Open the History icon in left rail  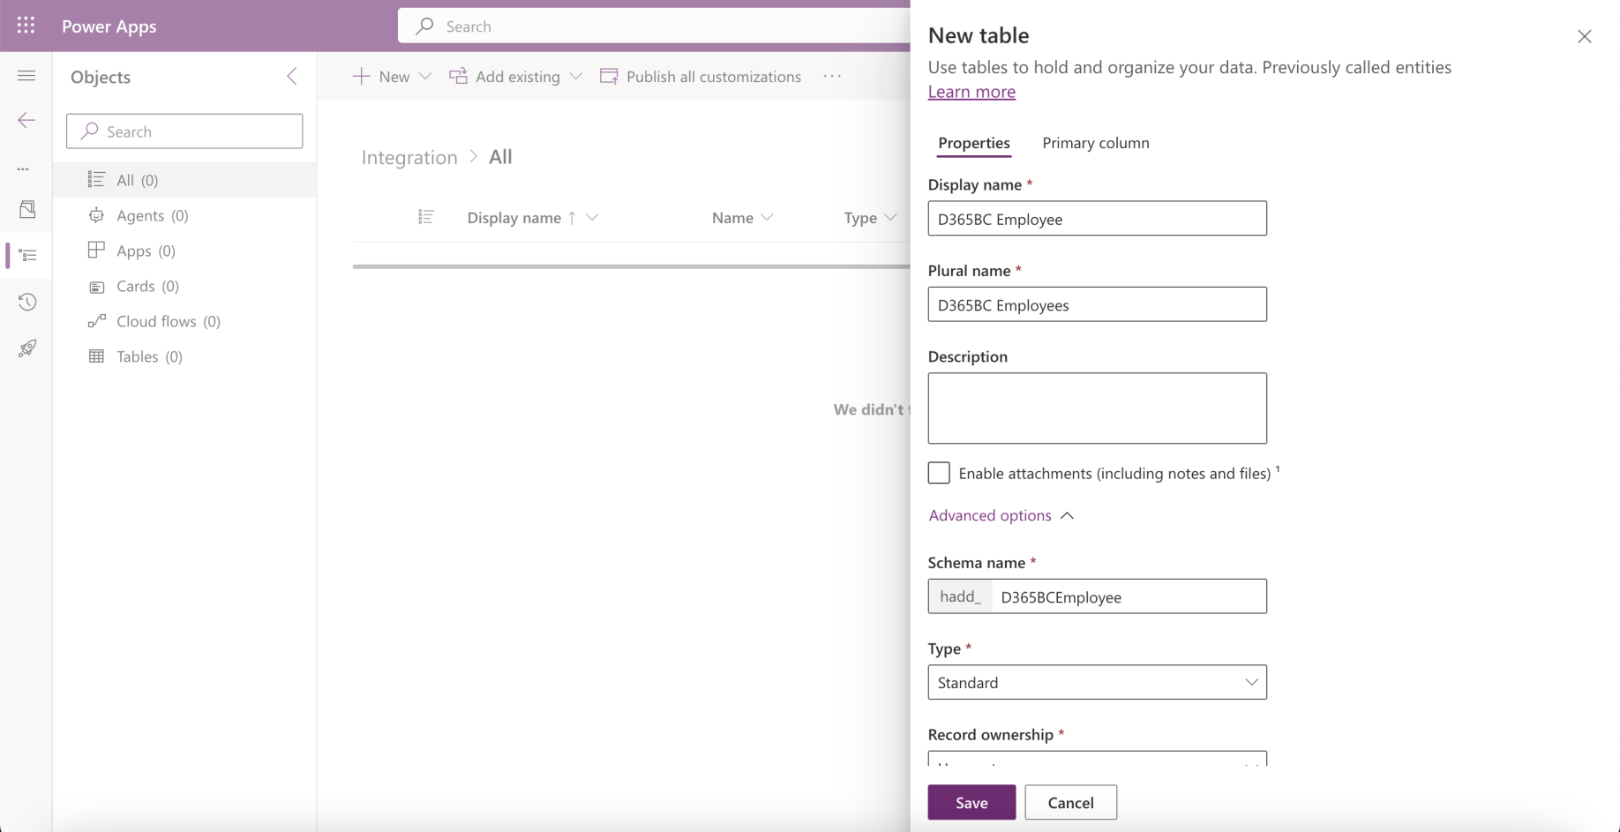pos(27,302)
